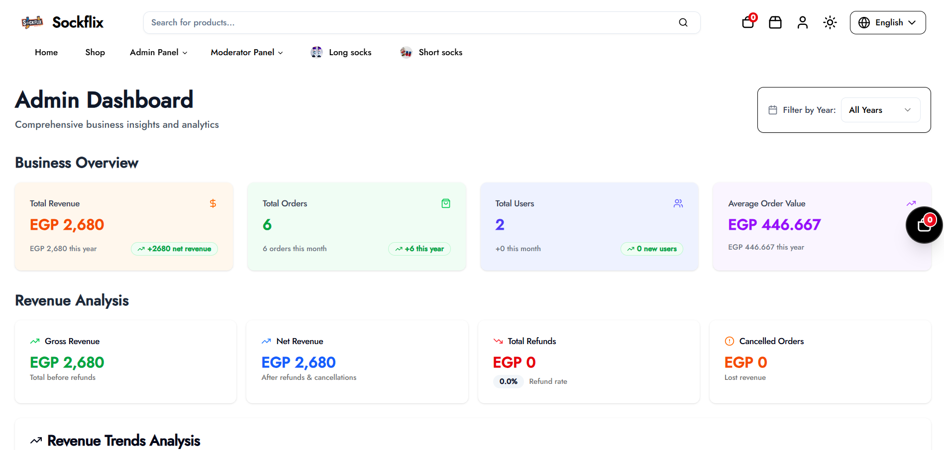Click 'EGP 2,680 this year' text
The width and height of the screenshot is (944, 450).
click(63, 249)
